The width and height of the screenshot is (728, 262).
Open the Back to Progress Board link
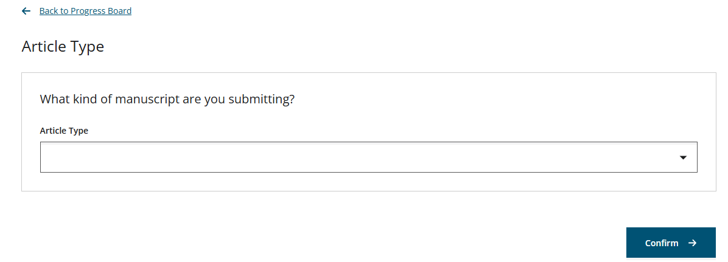pos(85,11)
